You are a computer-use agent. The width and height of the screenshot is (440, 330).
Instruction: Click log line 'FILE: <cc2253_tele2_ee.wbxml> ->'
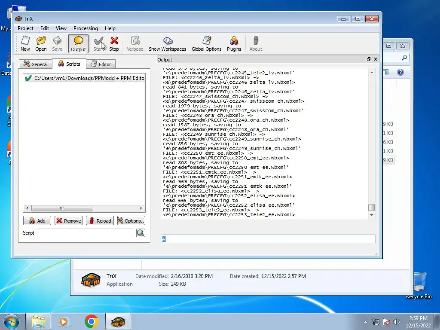(211, 210)
